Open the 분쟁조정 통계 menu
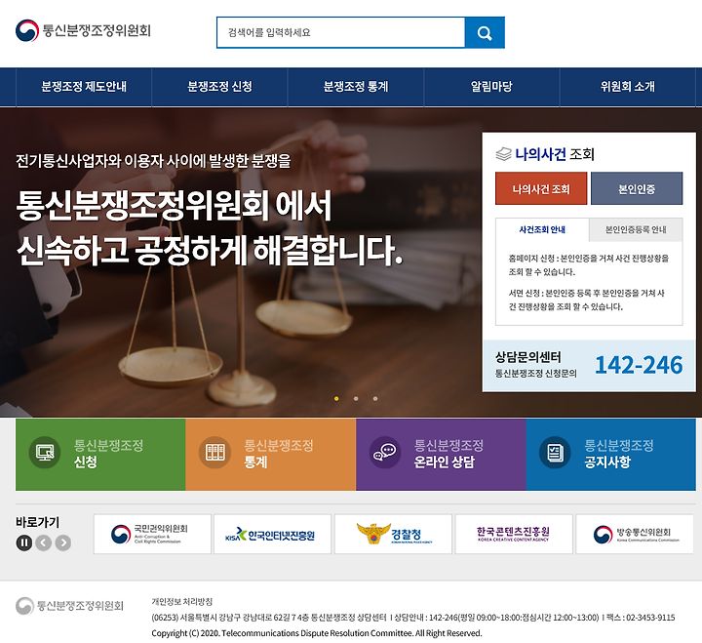The image size is (702, 643). point(356,87)
